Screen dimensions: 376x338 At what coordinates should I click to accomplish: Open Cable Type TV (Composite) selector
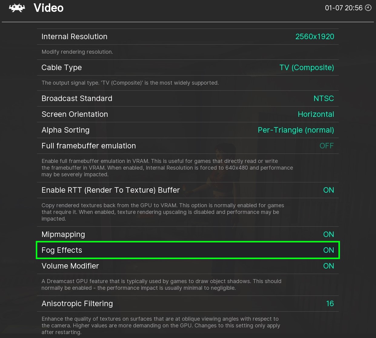coord(306,68)
